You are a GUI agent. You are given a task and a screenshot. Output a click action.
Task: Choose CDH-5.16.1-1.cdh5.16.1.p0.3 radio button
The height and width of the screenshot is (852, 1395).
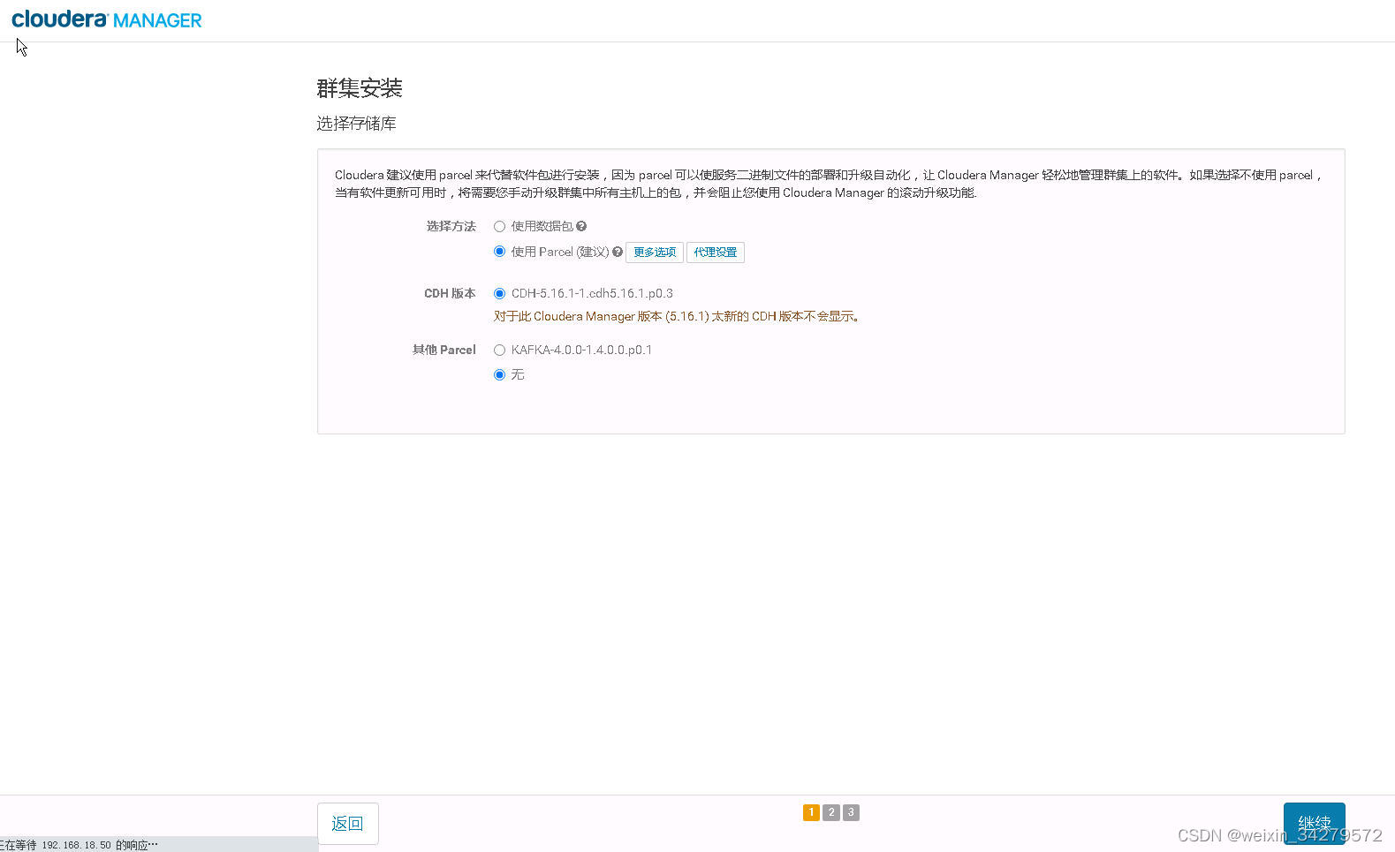(x=499, y=293)
